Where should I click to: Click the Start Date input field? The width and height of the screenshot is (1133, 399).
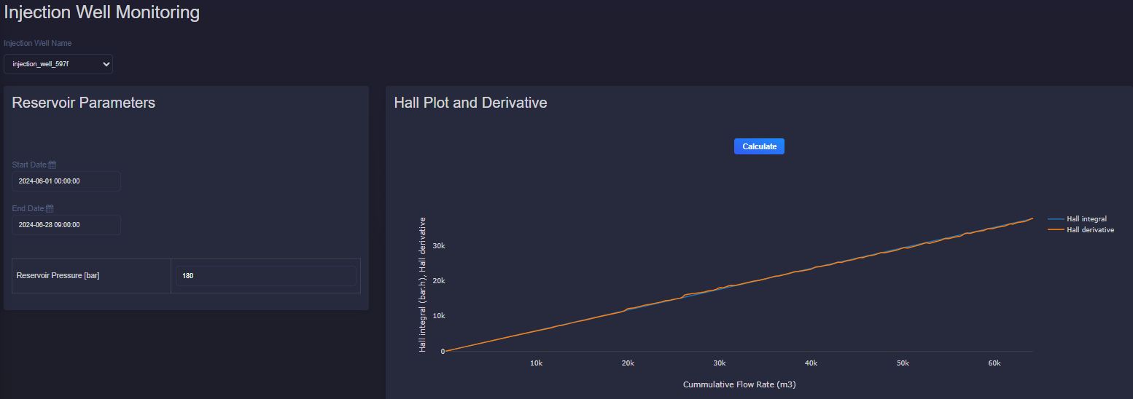pyautogui.click(x=66, y=181)
